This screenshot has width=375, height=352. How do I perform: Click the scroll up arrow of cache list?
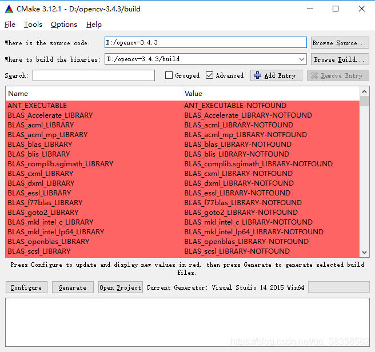click(364, 91)
